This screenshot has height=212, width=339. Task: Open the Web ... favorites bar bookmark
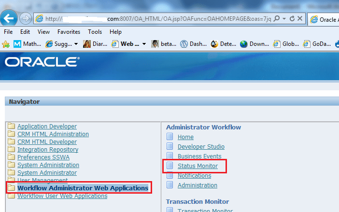pyautogui.click(x=125, y=44)
